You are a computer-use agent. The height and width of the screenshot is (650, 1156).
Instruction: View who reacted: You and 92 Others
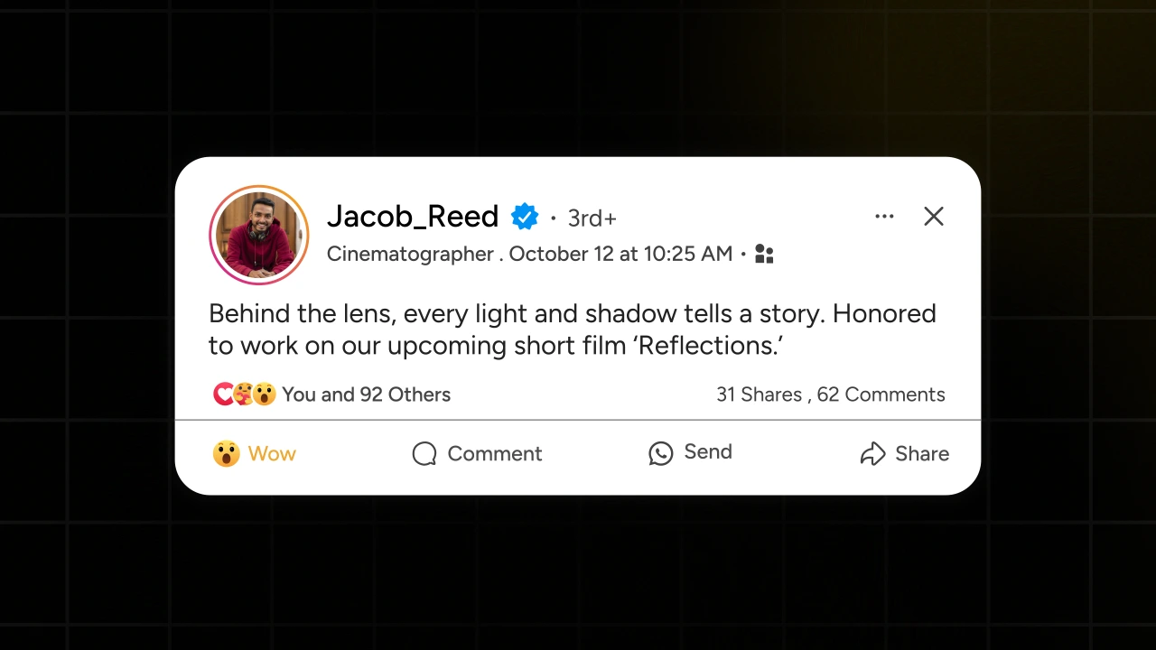point(366,395)
